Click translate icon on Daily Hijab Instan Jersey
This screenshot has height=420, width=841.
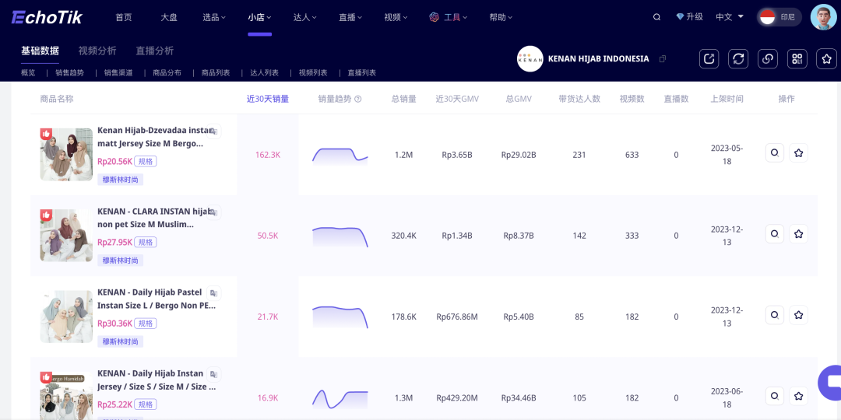pyautogui.click(x=213, y=374)
